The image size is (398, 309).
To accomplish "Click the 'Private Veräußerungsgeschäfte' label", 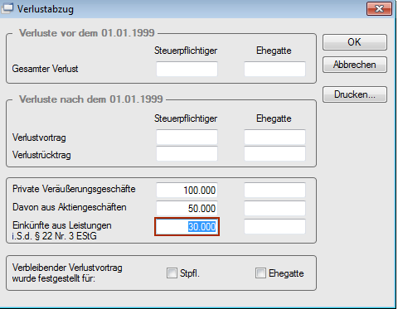I will 74,189.
